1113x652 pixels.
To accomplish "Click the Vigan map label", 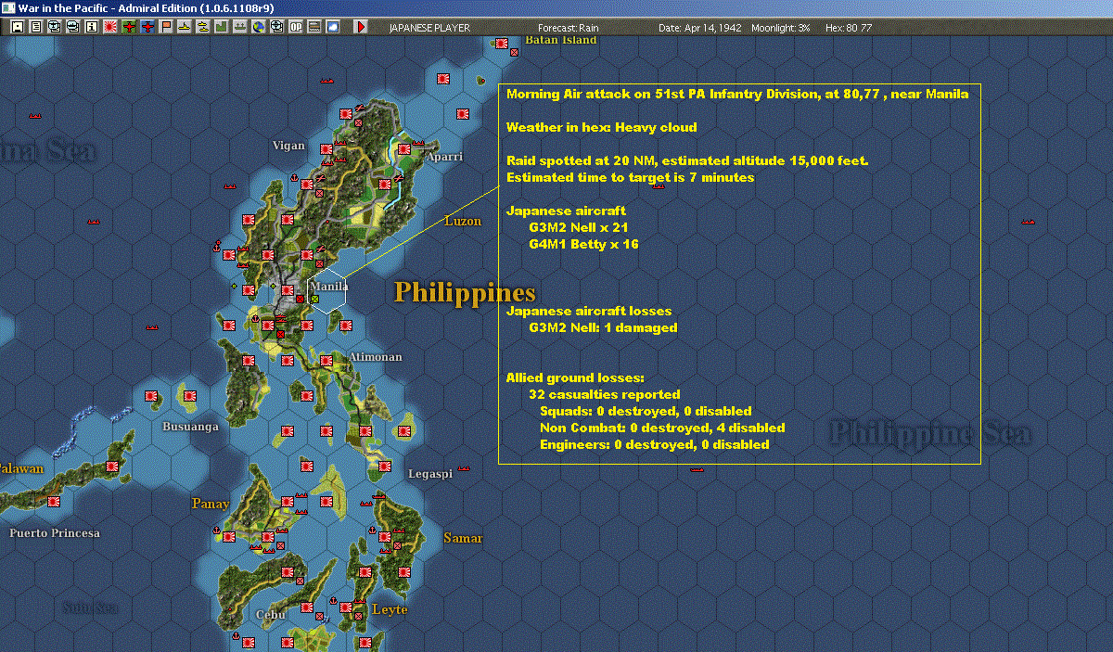I will coord(288,146).
